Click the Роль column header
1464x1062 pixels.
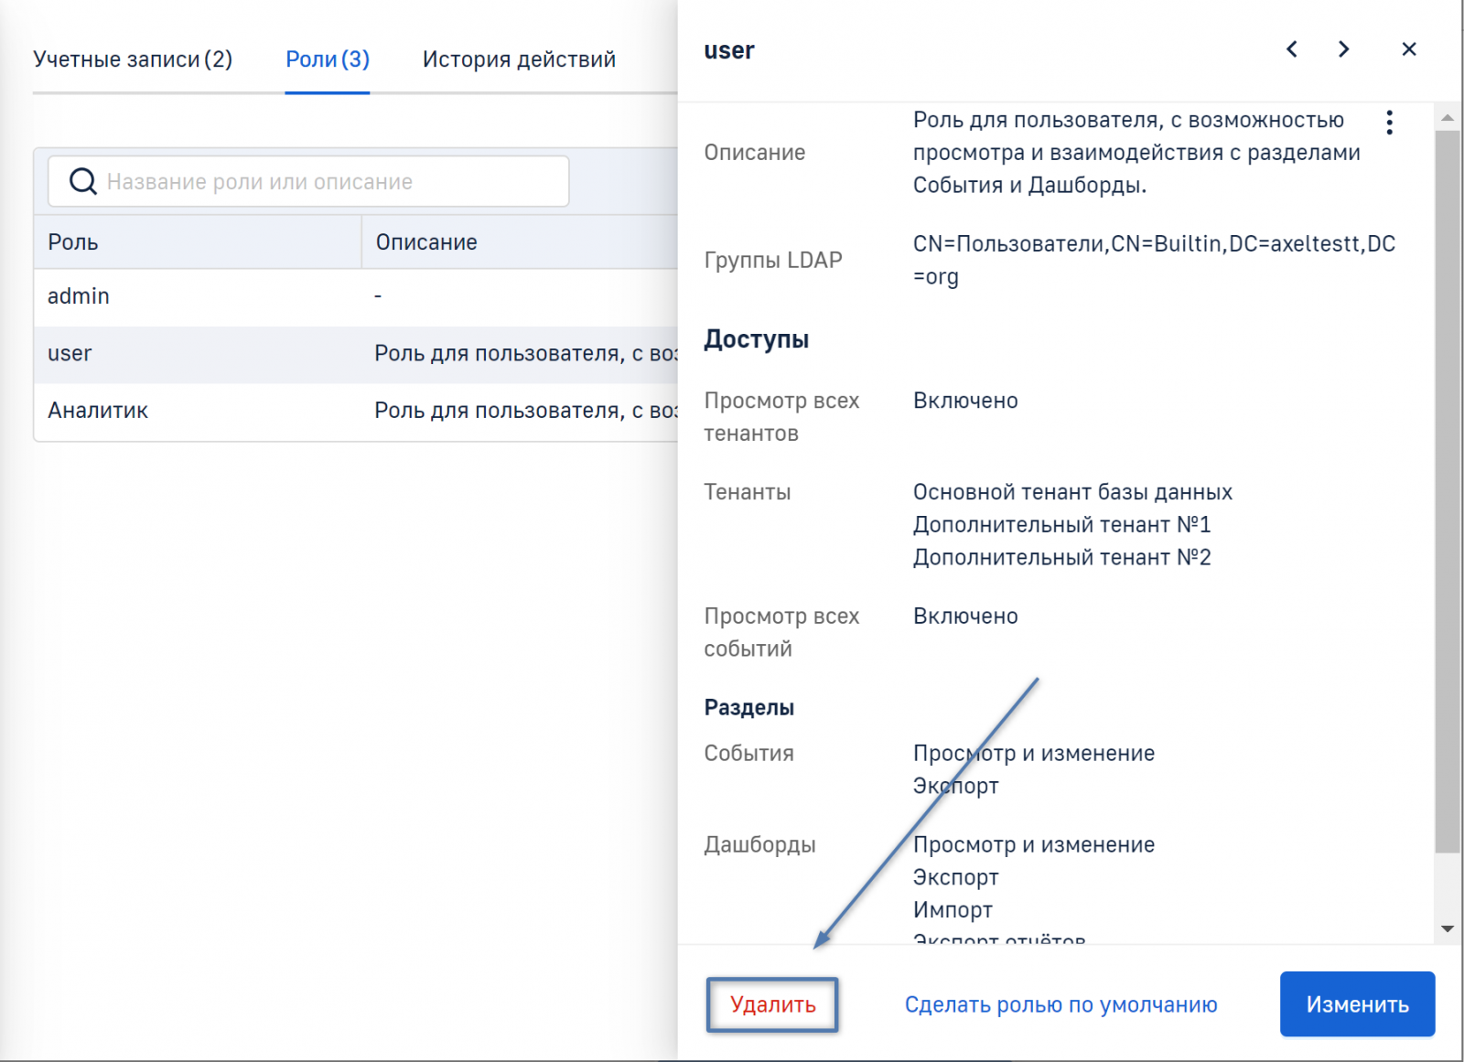tap(73, 242)
